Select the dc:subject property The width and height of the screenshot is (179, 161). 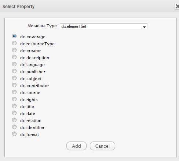(x=14, y=78)
